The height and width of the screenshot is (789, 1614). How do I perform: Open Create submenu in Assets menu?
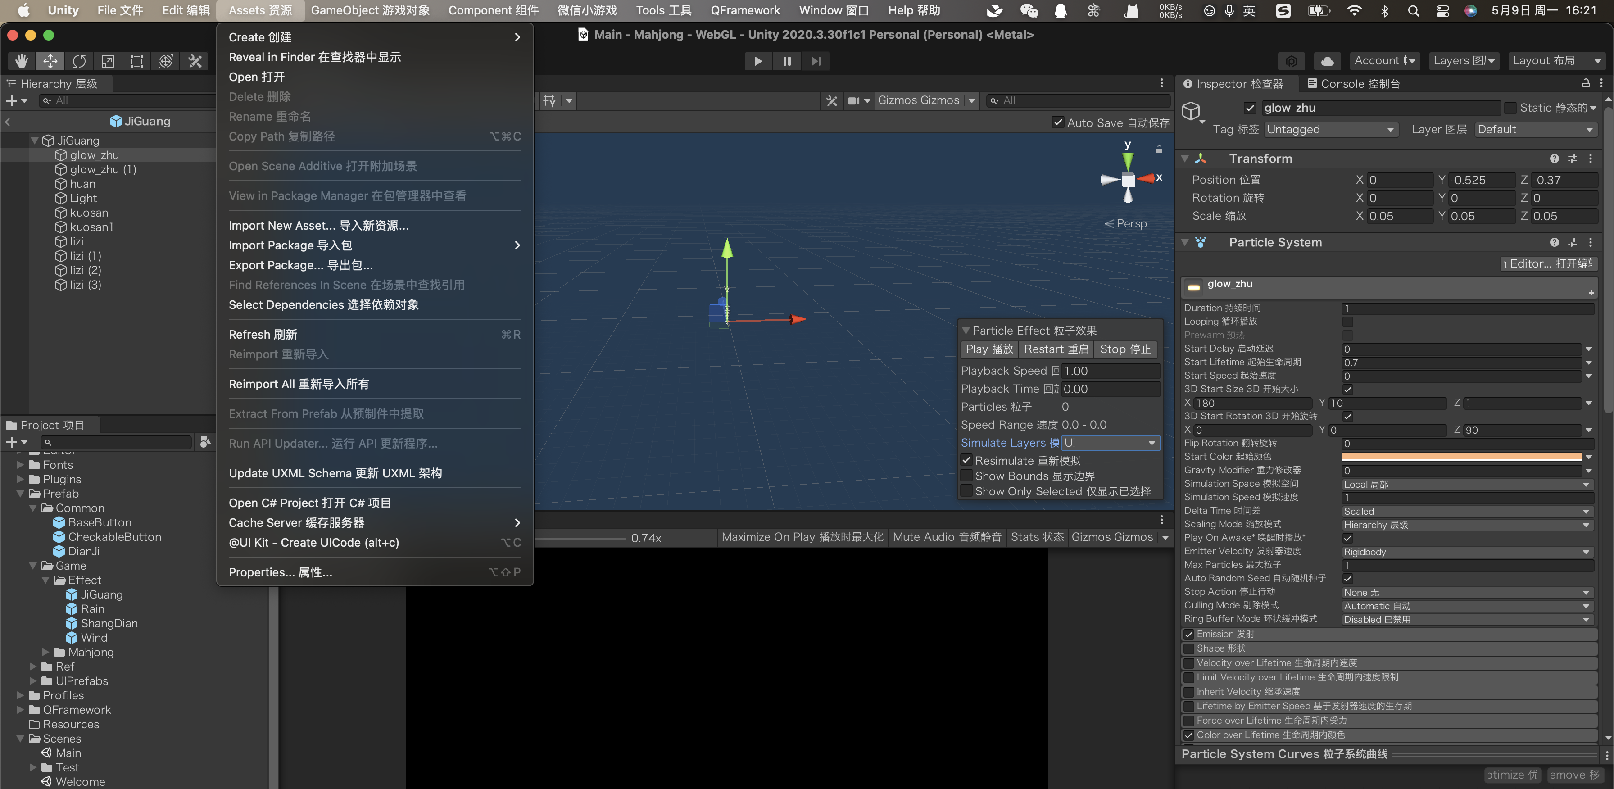pos(375,37)
